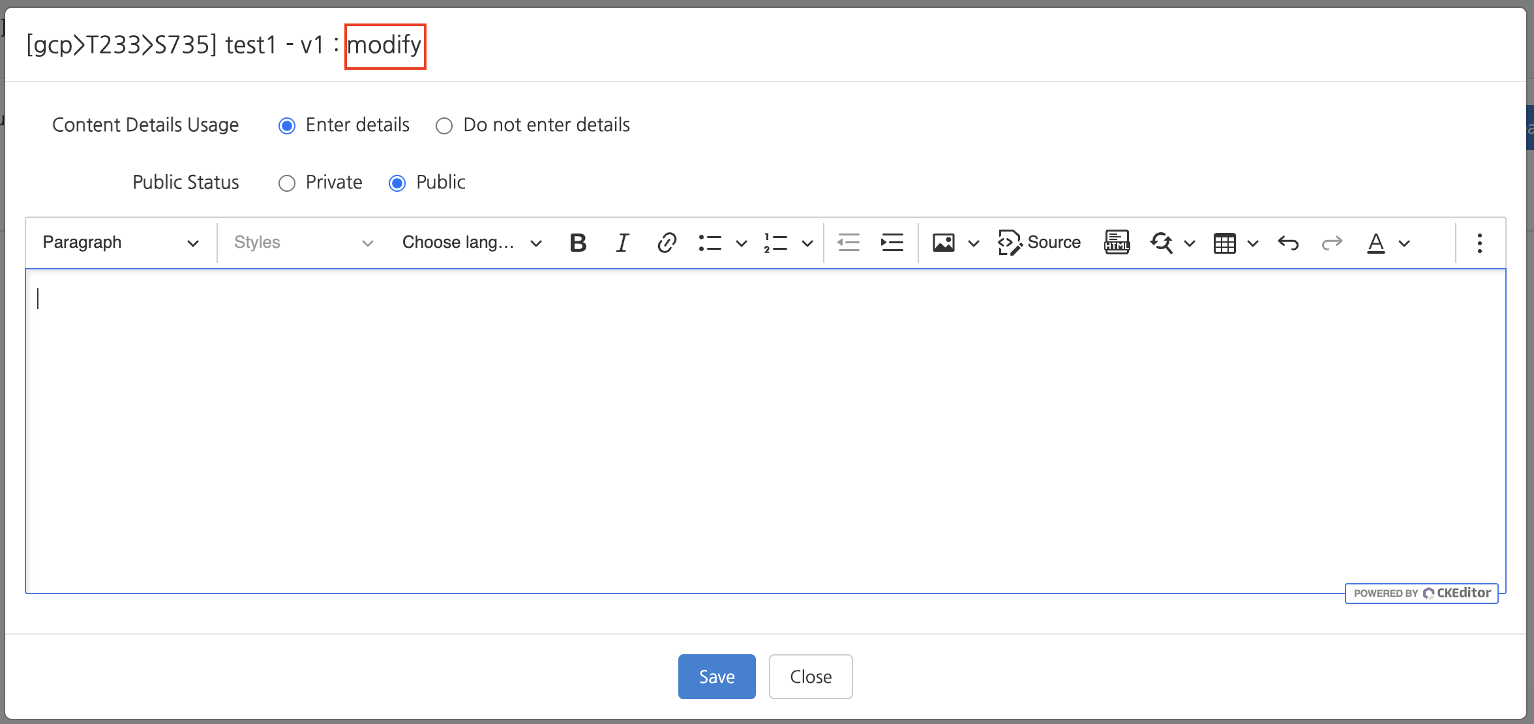Image resolution: width=1534 pixels, height=724 pixels.
Task: Choose Do not enter details option
Action: [444, 125]
